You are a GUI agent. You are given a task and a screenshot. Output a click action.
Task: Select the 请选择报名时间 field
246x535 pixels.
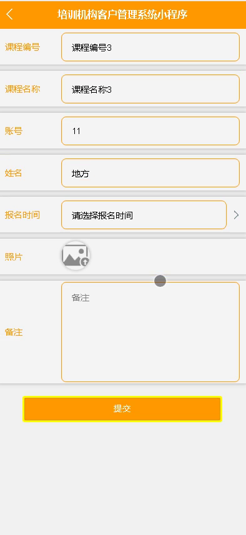tap(144, 215)
